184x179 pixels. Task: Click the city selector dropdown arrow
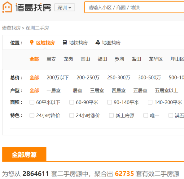click(70, 8)
